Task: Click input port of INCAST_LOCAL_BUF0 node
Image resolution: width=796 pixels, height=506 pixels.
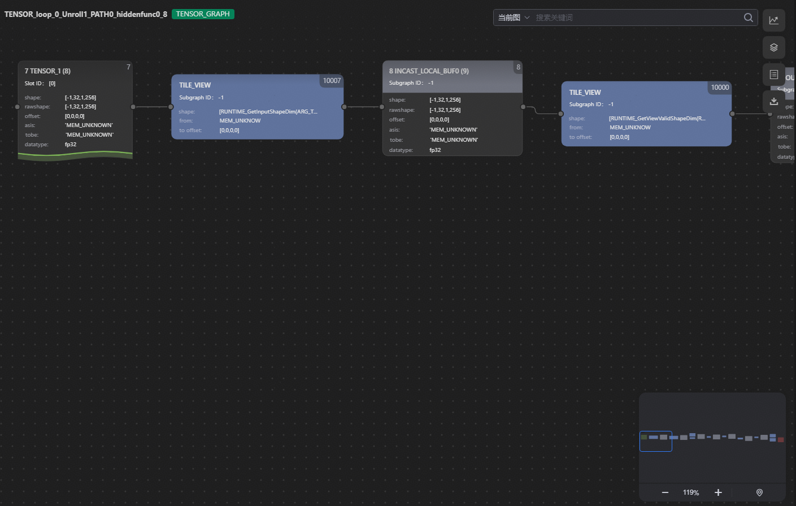Action: click(382, 107)
